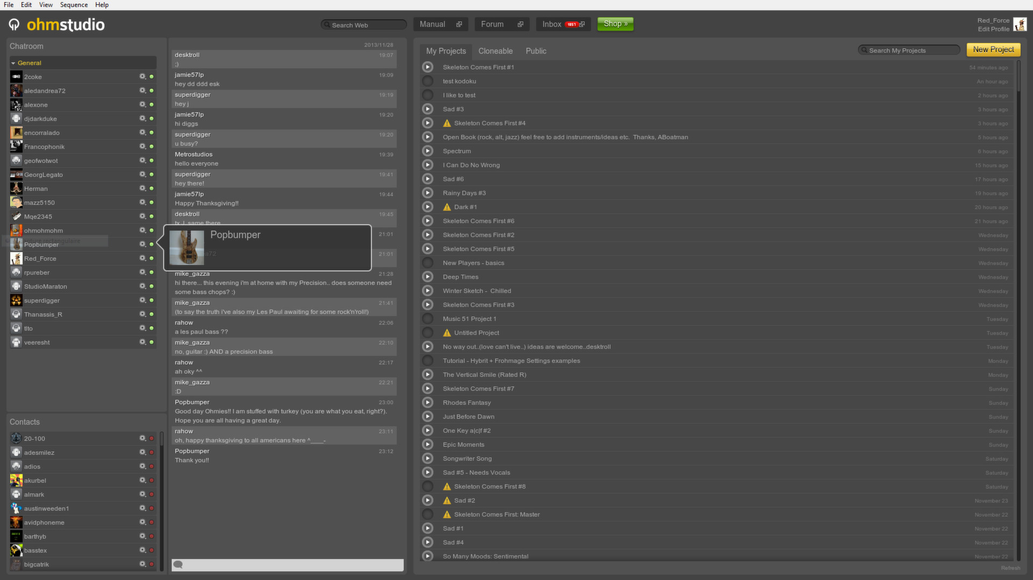
Task: Click warning icon beside Sad #2
Action: (447, 500)
